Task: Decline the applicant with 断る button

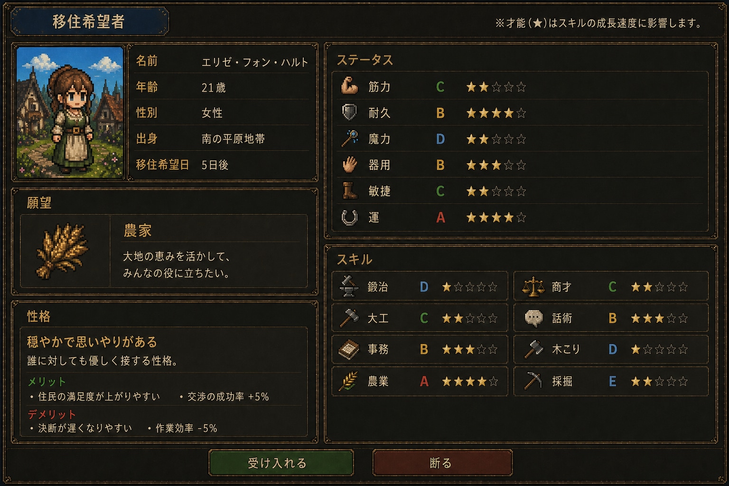Action: click(442, 463)
